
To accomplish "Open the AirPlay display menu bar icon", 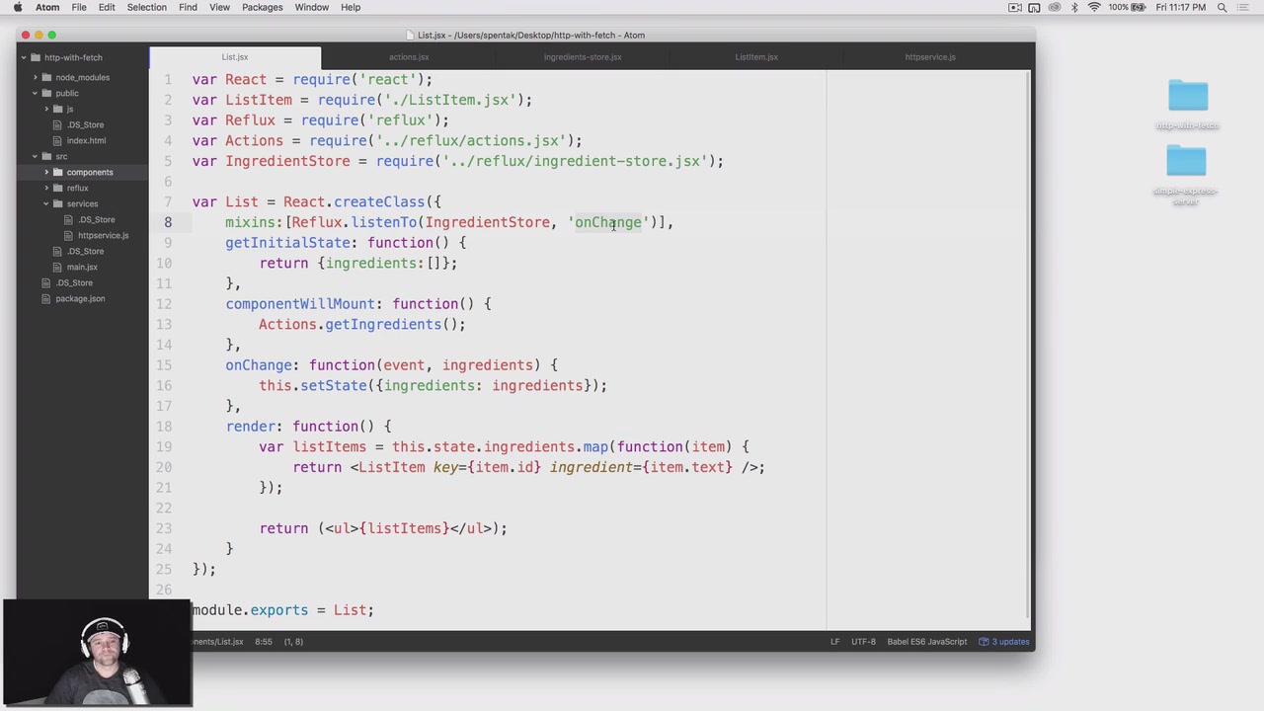I will [x=1034, y=7].
